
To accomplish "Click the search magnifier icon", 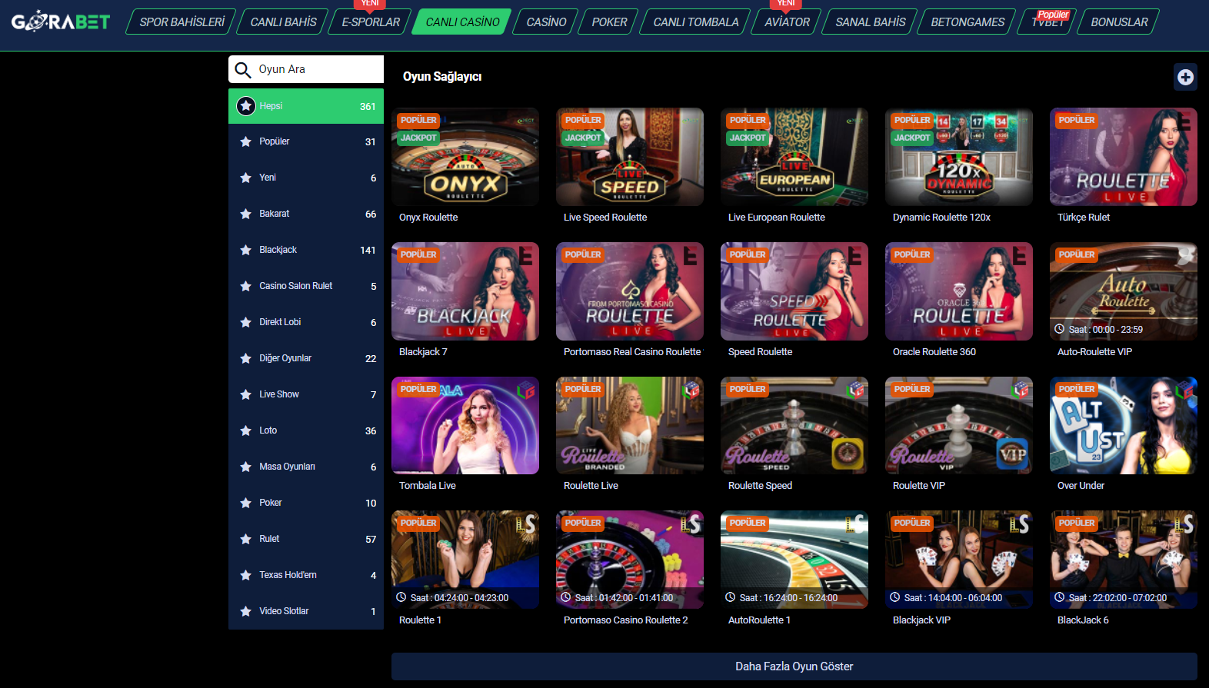I will [243, 70].
